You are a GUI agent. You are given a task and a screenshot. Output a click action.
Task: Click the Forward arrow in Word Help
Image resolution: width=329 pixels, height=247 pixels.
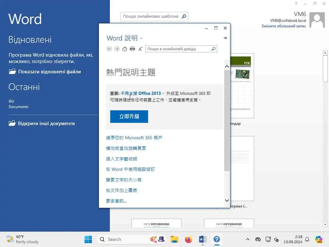[117, 49]
